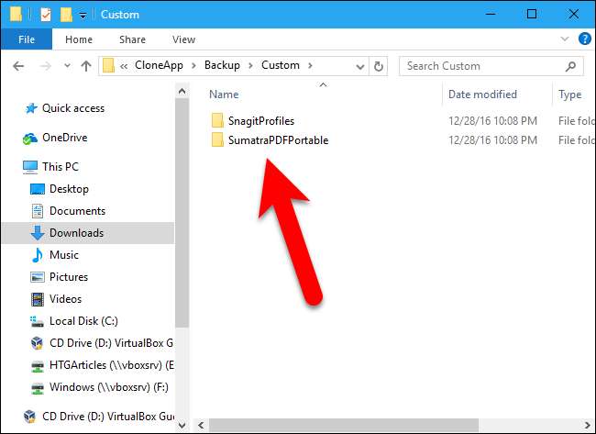596x434 pixels.
Task: Open the Music folder in the sidebar
Action: coord(64,255)
